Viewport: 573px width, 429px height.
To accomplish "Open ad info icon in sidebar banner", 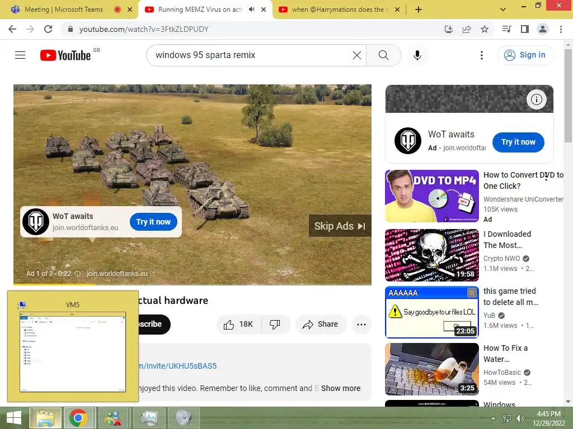I will (537, 99).
